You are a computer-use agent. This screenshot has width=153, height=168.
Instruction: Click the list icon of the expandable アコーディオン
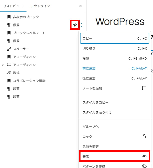tap(9, 65)
